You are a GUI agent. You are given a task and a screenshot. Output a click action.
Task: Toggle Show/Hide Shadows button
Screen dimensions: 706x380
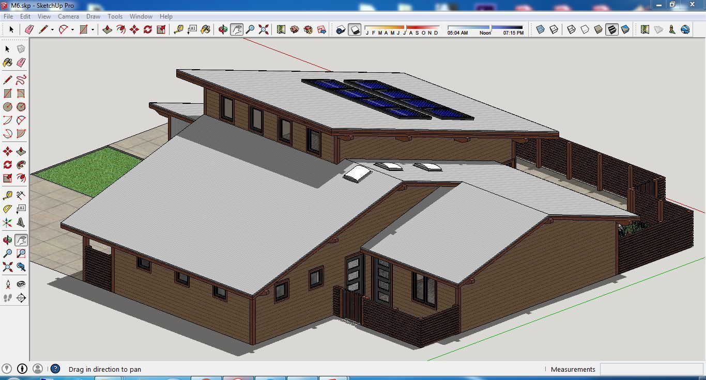(x=355, y=29)
